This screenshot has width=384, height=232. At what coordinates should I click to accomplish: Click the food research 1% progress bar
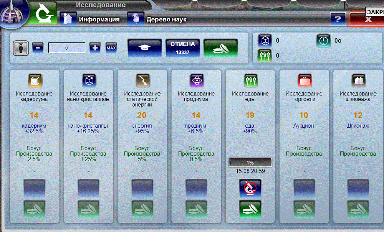click(250, 162)
